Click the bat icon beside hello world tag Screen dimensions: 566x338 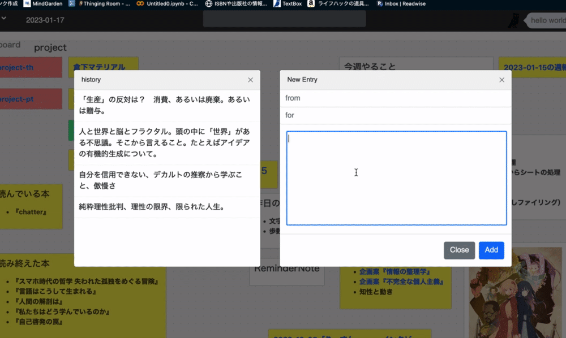tap(513, 20)
